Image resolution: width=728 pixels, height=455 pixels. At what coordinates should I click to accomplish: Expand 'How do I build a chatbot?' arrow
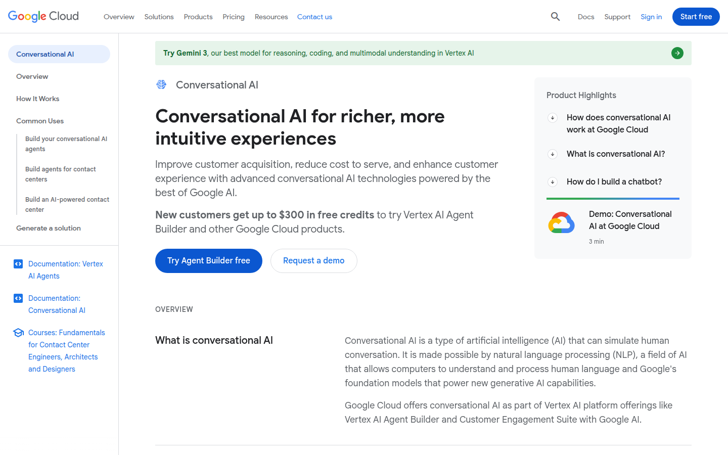coord(553,182)
